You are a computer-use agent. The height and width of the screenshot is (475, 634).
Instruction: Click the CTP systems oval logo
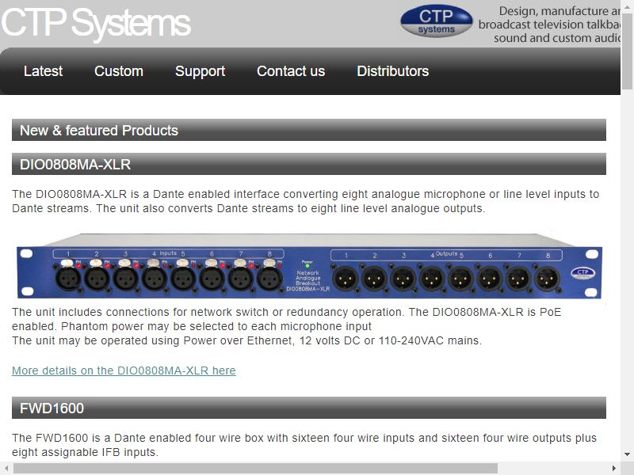(437, 21)
